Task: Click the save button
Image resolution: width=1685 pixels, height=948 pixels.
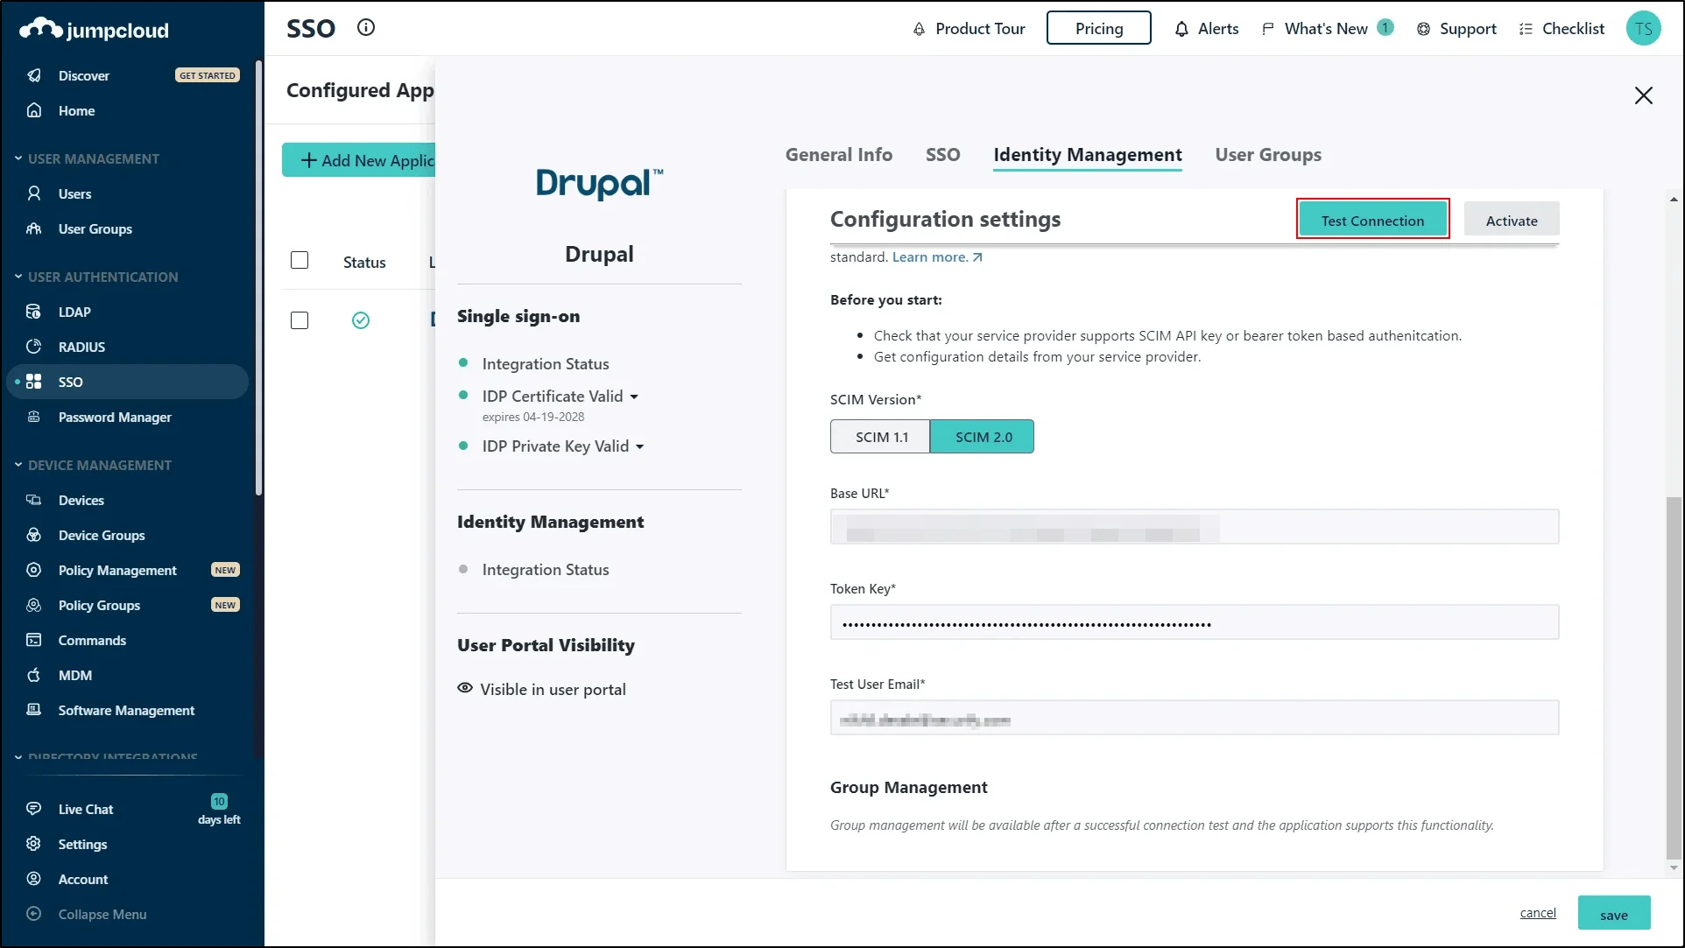Action: [1614, 914]
